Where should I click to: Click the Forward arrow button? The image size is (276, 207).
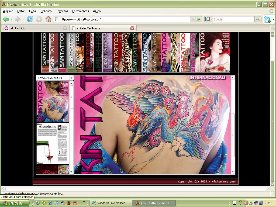click(18, 19)
